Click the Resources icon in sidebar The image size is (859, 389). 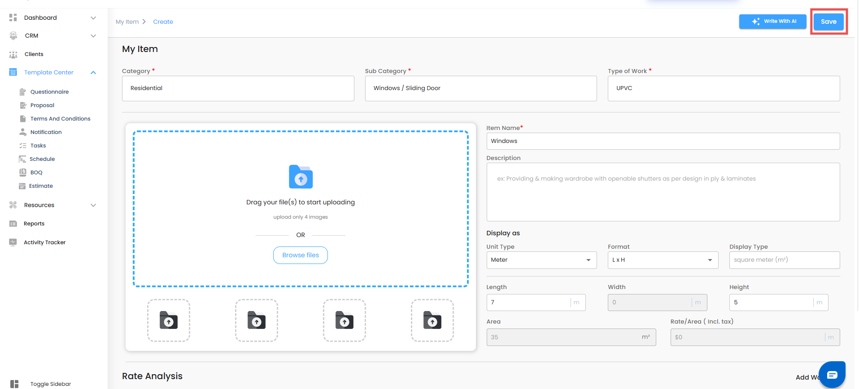[13, 205]
